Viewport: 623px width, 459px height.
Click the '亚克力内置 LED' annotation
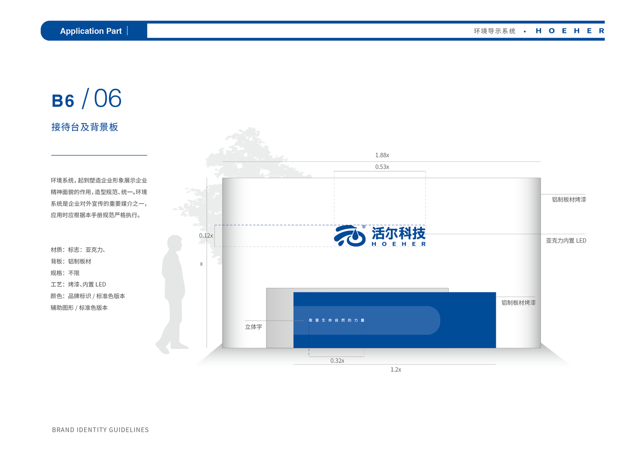pyautogui.click(x=566, y=241)
